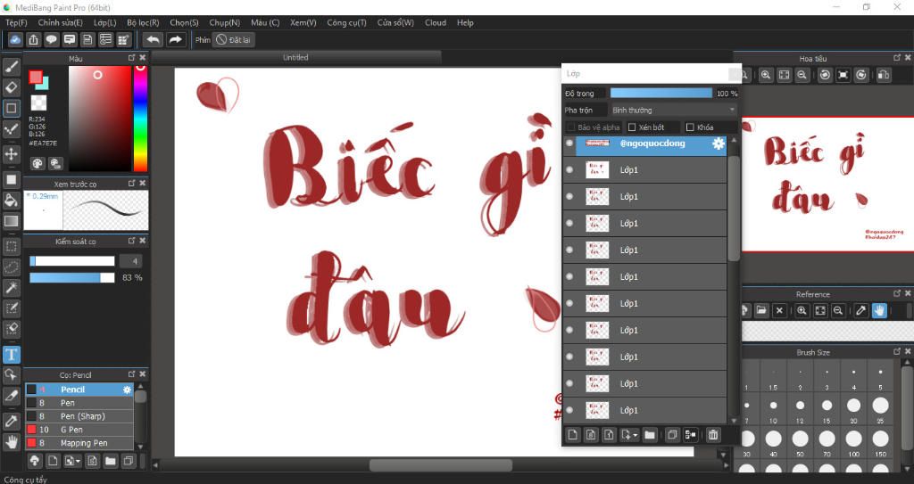Click the Cloud save icon in top toolbar
This screenshot has height=484, width=914.
point(15,39)
